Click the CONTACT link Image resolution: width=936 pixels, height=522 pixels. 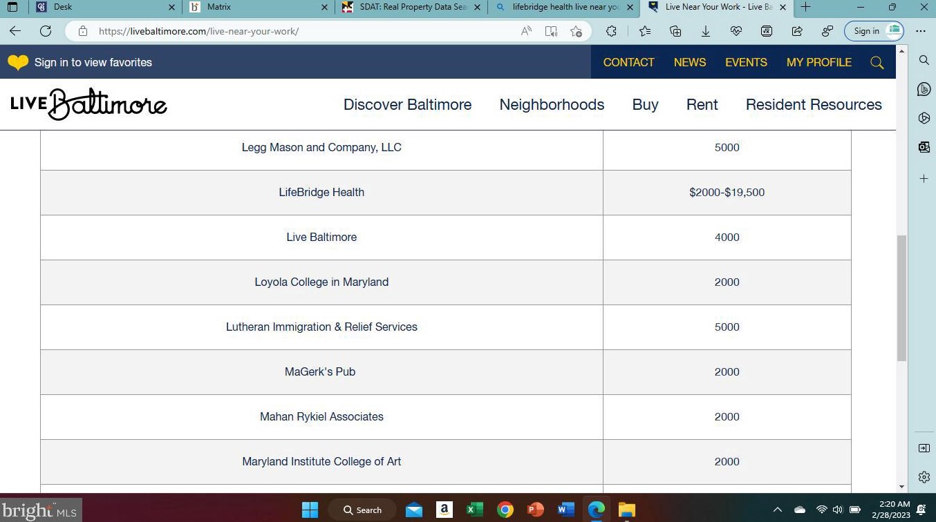tap(628, 62)
